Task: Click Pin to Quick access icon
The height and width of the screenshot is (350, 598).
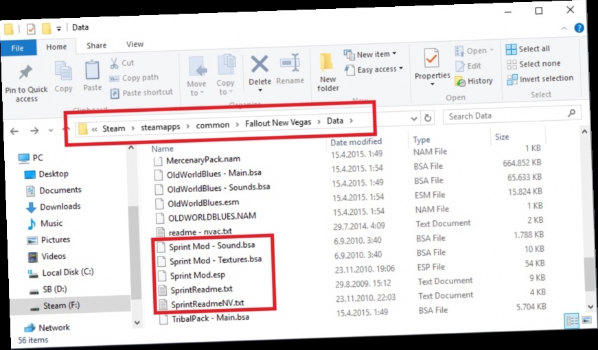Action: [x=25, y=72]
